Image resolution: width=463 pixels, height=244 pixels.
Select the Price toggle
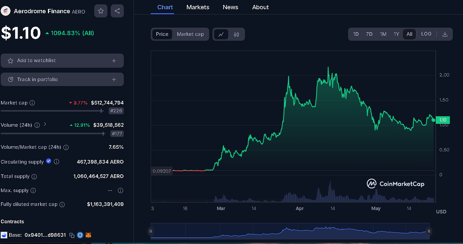[162, 34]
